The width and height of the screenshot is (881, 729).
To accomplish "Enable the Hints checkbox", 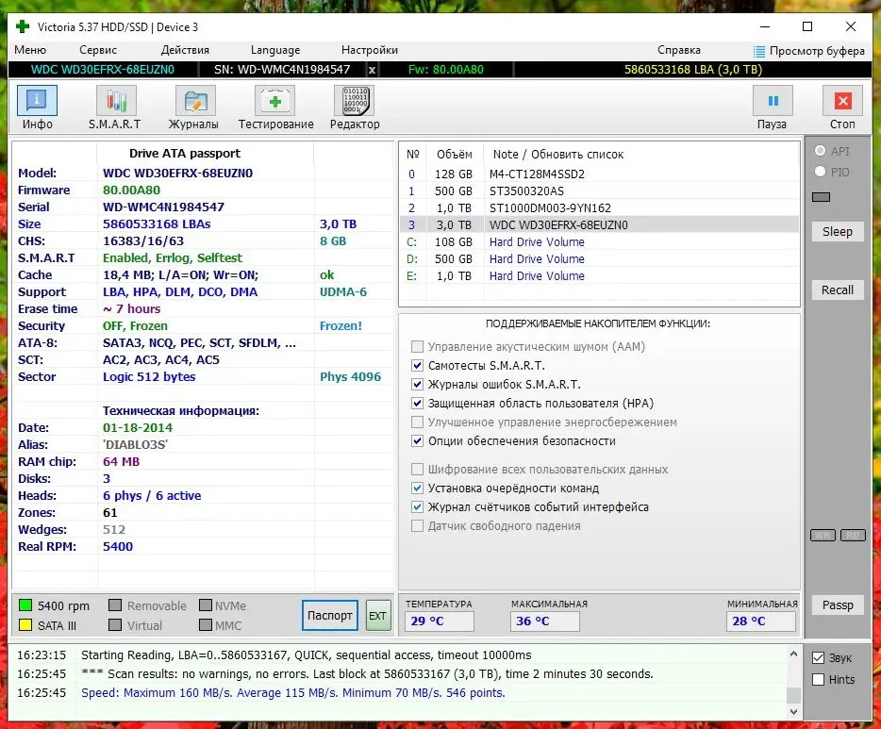I will (819, 680).
